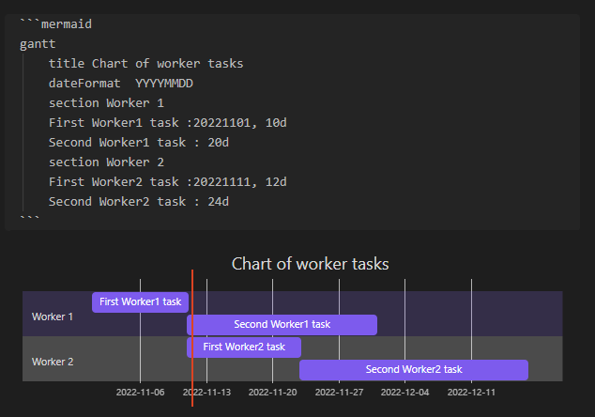Click the 'Second Worker2 task : 24d' code line

click(139, 202)
